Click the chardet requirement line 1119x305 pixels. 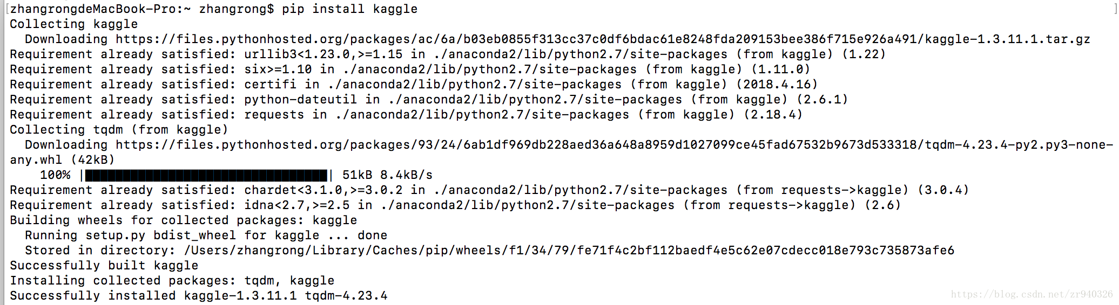tap(489, 190)
